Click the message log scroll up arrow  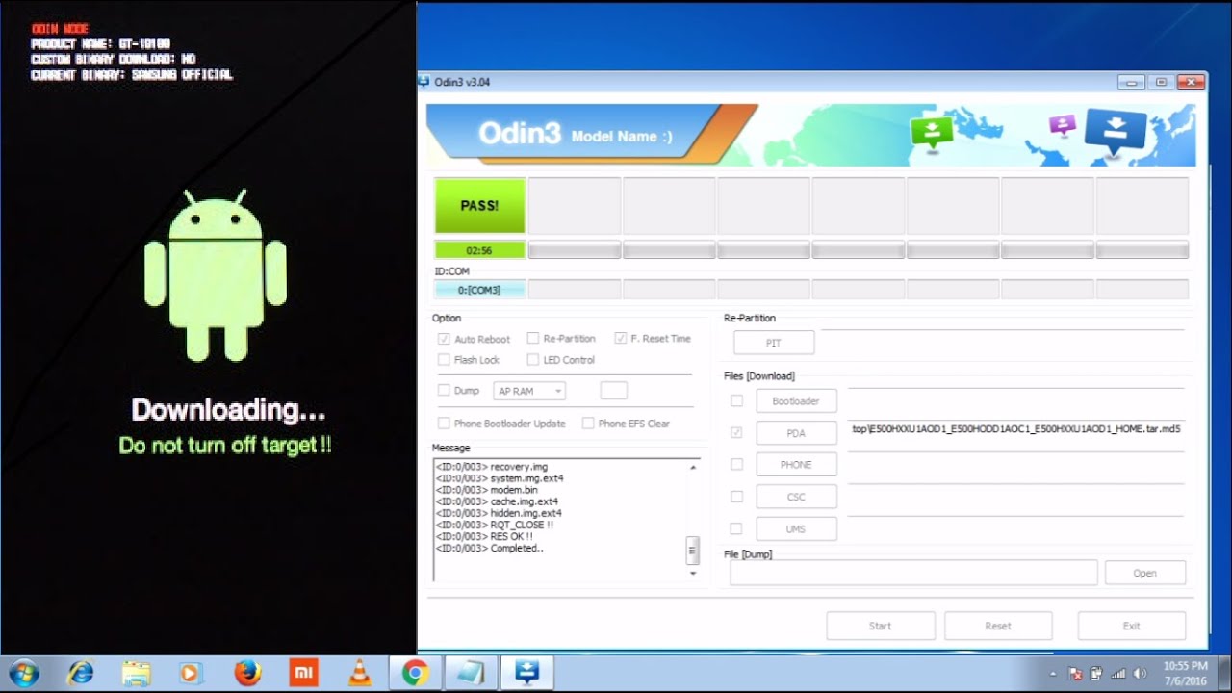(692, 467)
